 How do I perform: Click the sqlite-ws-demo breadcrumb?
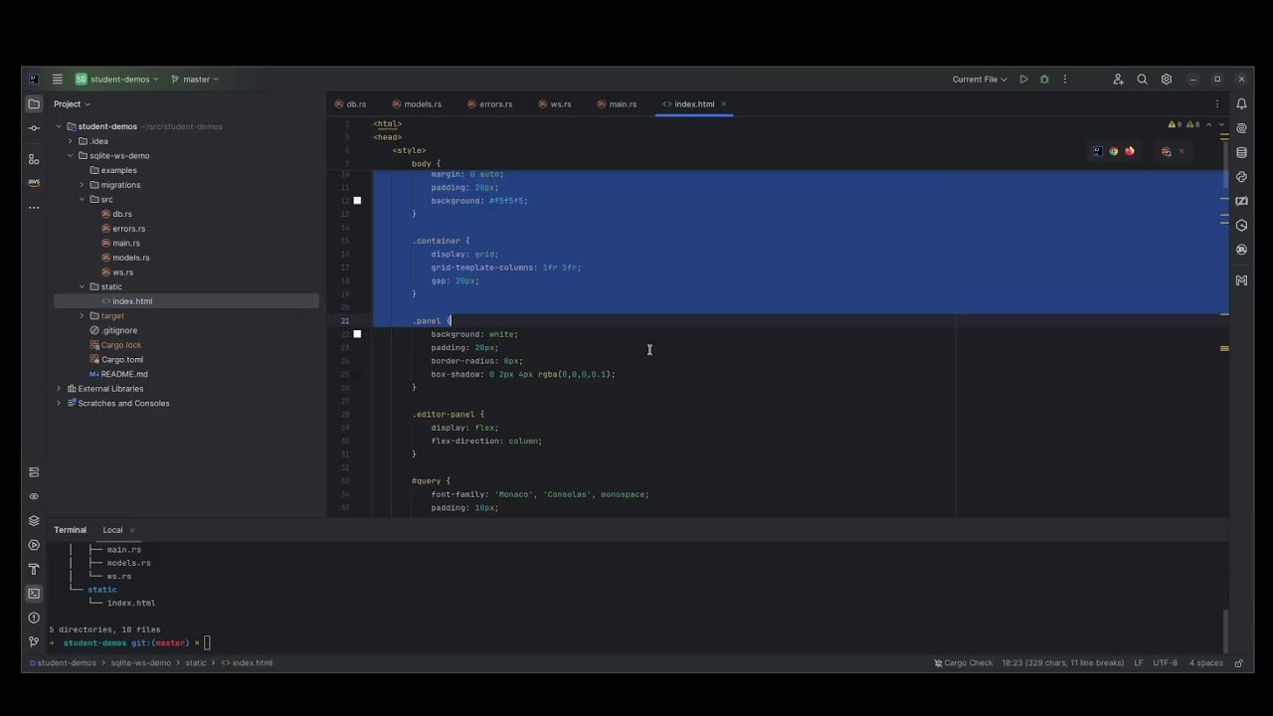[140, 663]
